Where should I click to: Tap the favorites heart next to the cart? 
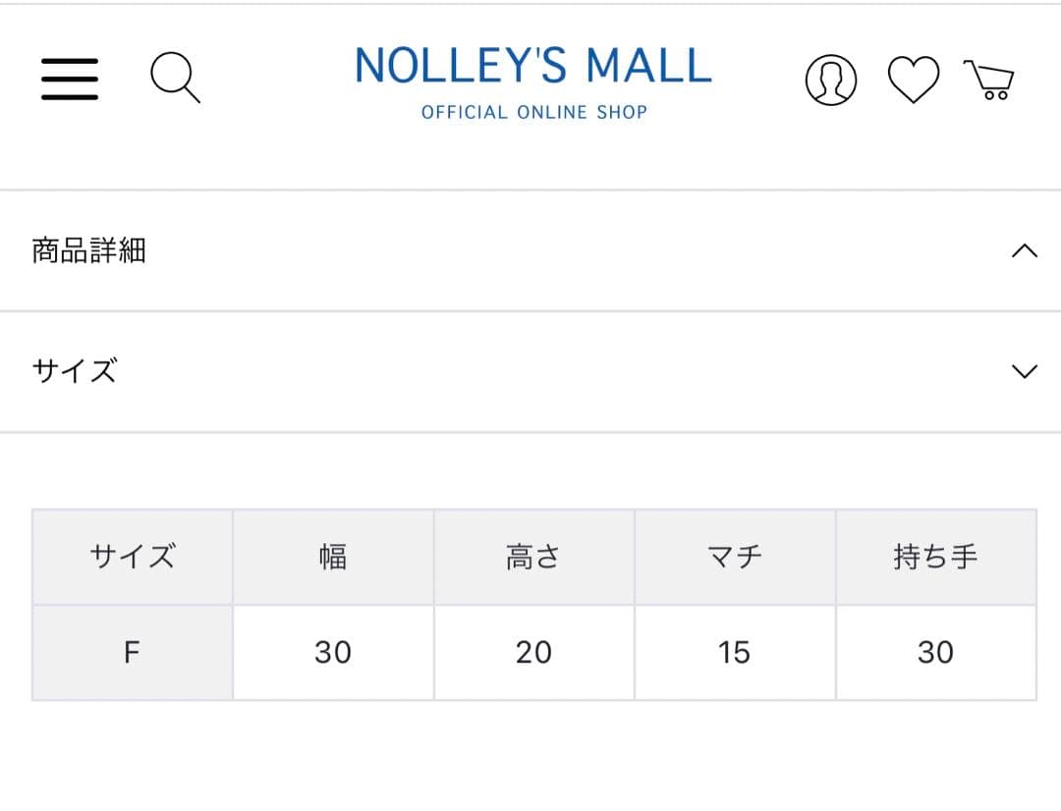[915, 79]
